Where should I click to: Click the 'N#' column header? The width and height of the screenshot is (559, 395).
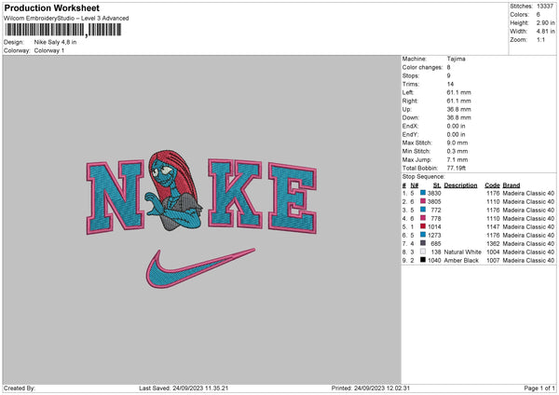click(x=415, y=185)
